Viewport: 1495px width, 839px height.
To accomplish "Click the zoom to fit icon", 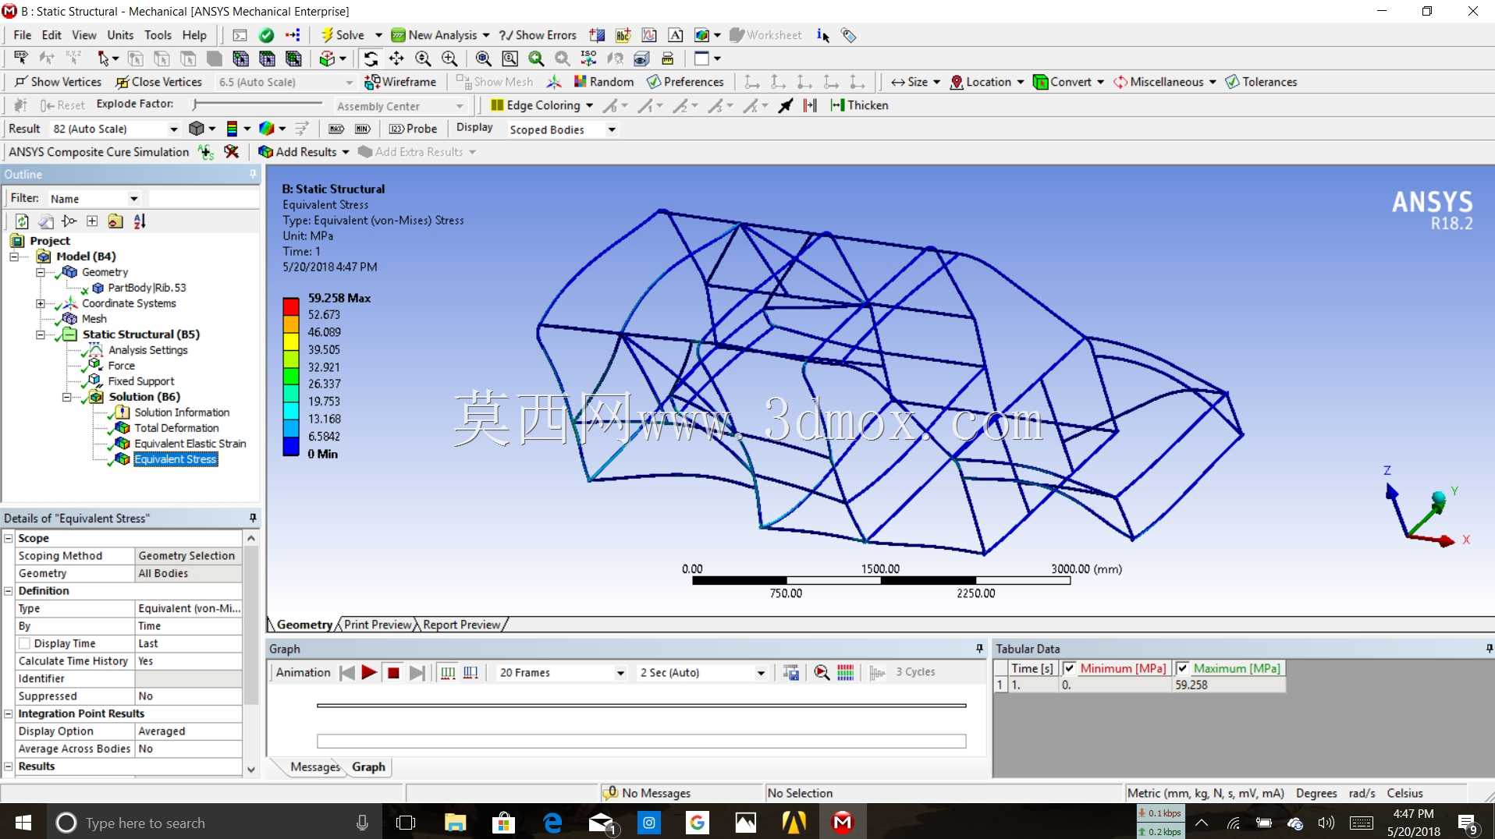I will (483, 58).
